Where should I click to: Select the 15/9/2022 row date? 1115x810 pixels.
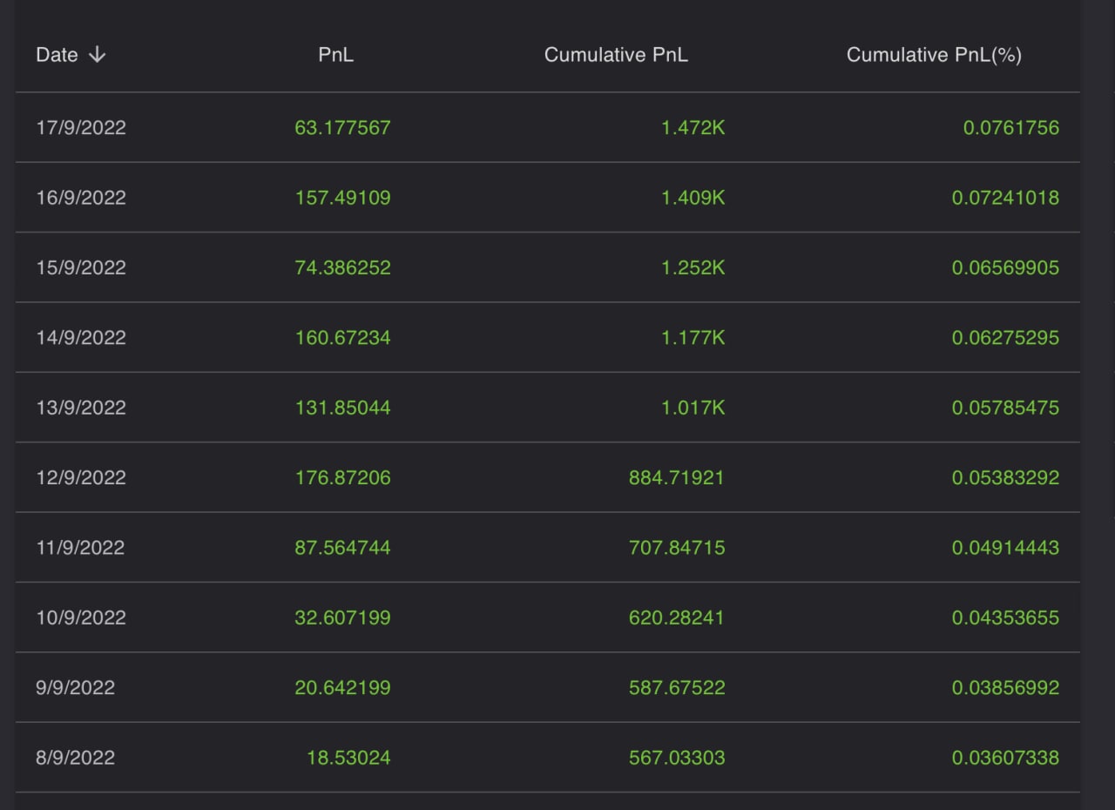coord(81,267)
